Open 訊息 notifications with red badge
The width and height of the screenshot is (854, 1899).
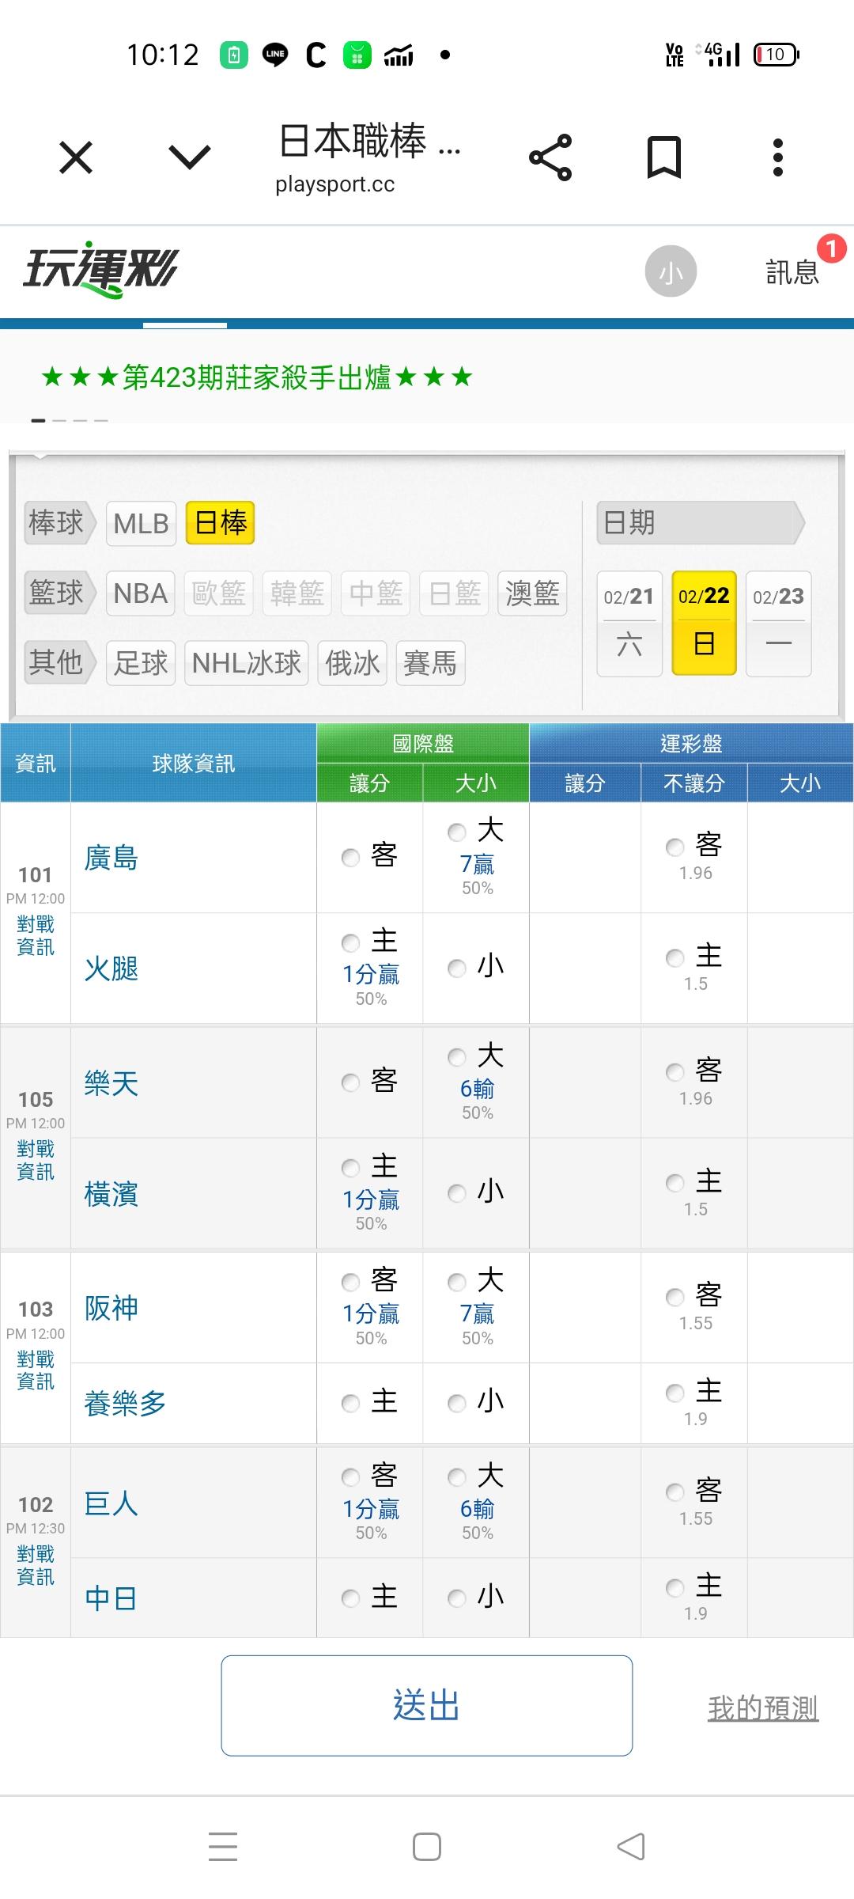[x=792, y=271]
